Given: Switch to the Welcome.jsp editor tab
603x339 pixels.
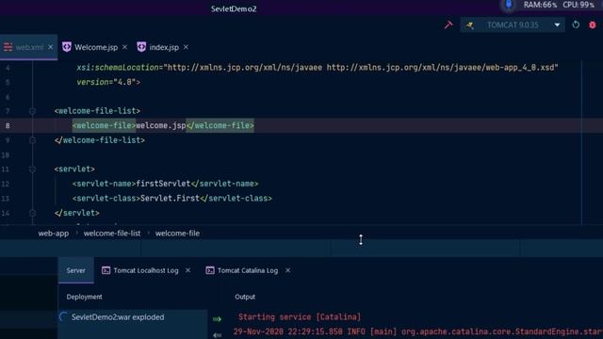Looking at the screenshot, I should [x=96, y=47].
